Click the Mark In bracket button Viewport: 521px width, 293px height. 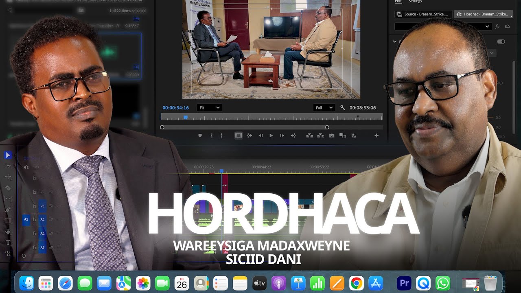click(212, 136)
